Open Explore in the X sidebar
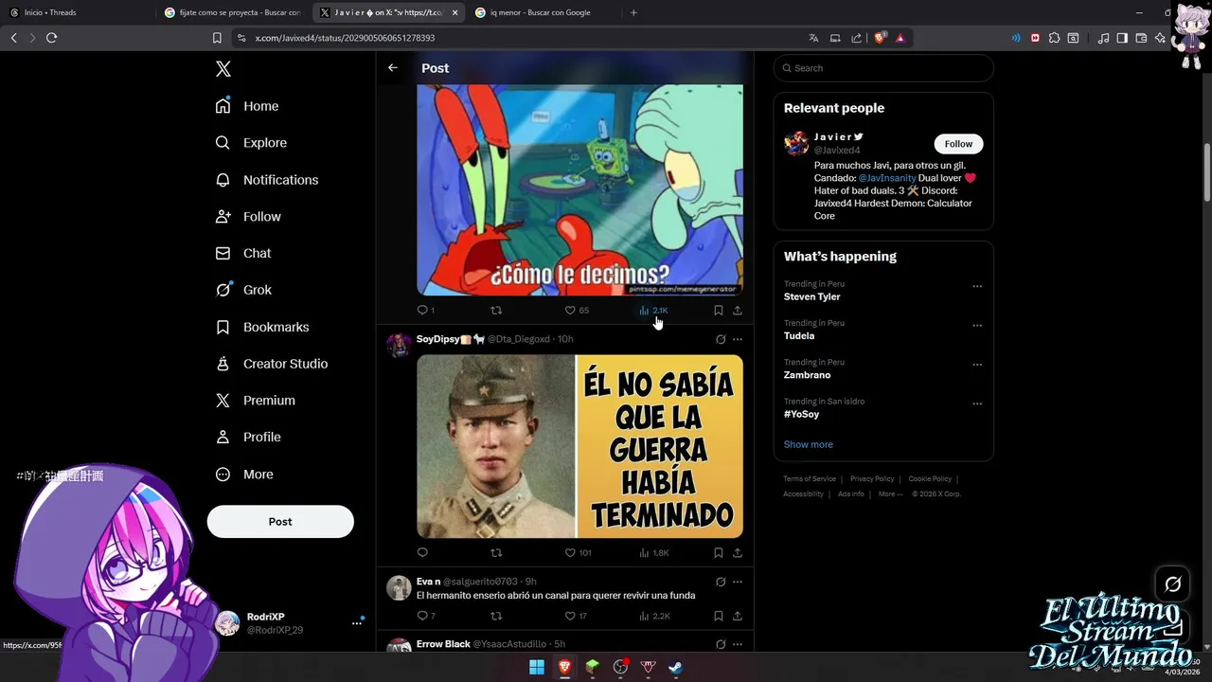1212x682 pixels. (x=251, y=143)
